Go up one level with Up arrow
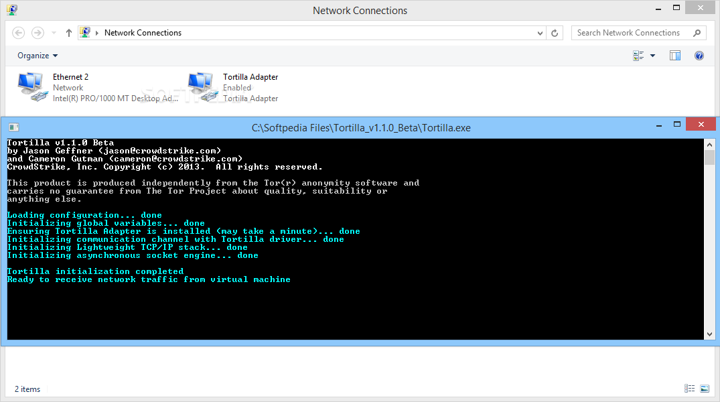 (x=68, y=33)
